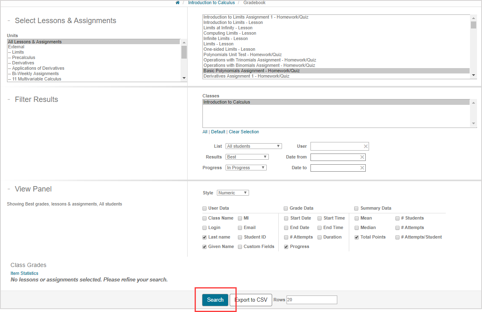Click the home icon in breadcrumb
The image size is (482, 312).
coord(178,2)
